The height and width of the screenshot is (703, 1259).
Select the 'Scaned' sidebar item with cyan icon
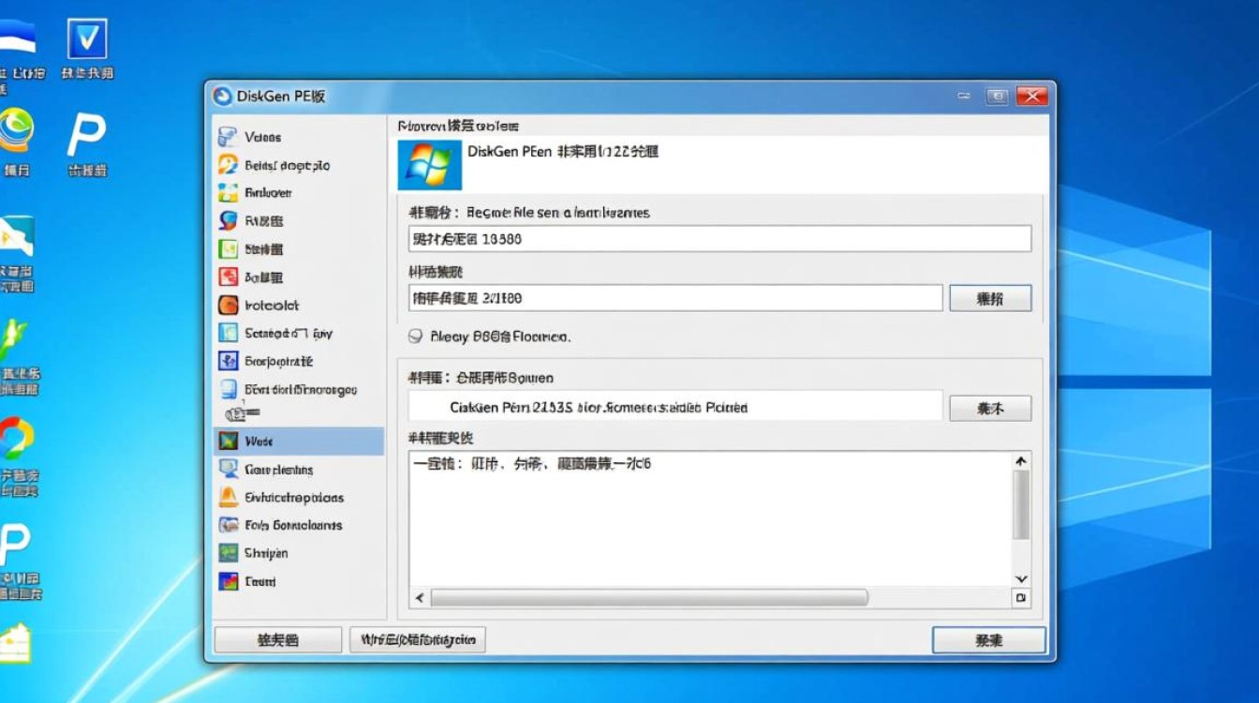[x=299, y=333]
